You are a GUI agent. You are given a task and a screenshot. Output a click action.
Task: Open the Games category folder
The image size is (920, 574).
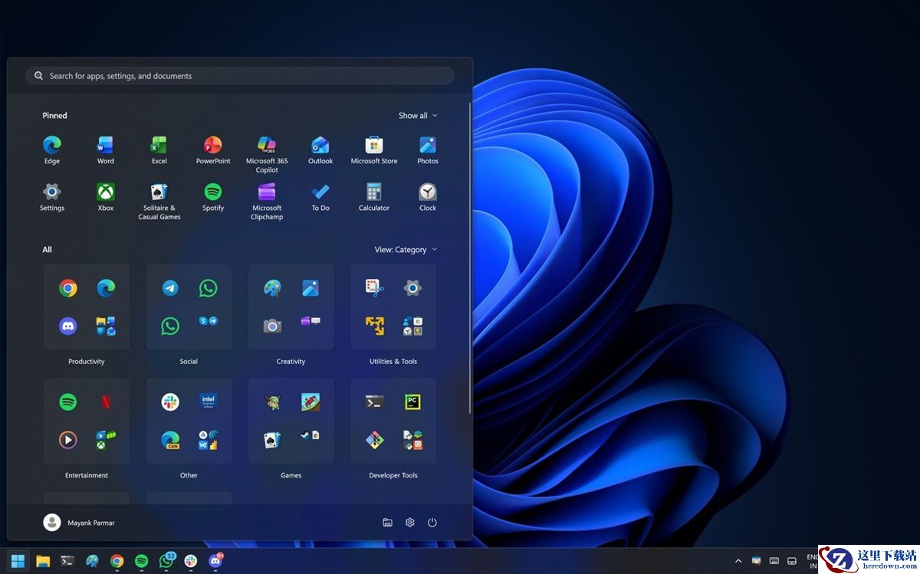pos(291,421)
